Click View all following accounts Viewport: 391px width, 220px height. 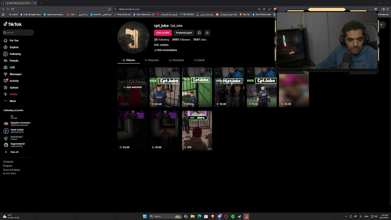tap(12, 152)
